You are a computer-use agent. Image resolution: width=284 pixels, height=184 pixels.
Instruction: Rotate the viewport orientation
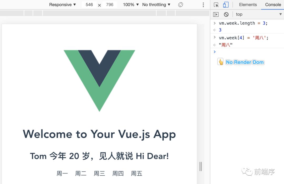pos(181,4)
